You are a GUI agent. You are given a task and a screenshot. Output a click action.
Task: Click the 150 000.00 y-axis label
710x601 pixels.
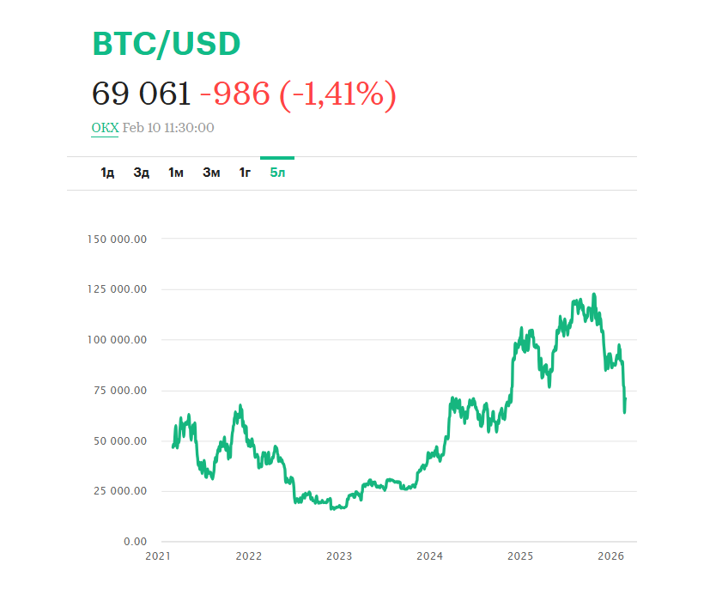tap(118, 239)
